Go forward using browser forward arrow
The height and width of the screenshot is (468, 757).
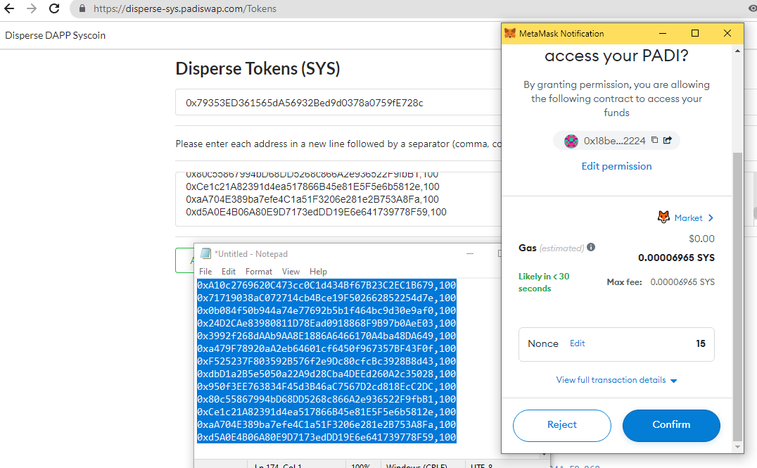[x=32, y=8]
